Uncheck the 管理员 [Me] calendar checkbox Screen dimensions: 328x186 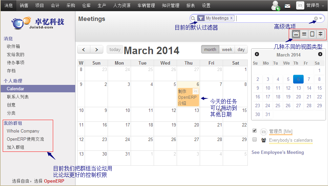click(255, 131)
